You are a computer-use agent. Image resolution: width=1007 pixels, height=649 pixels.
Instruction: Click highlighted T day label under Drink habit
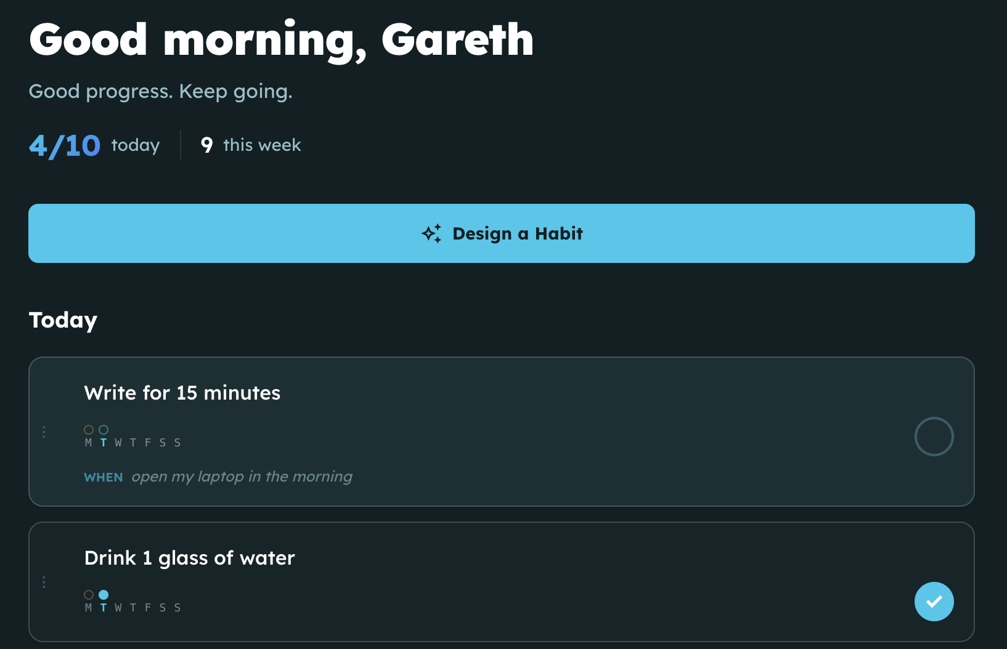[x=104, y=608]
